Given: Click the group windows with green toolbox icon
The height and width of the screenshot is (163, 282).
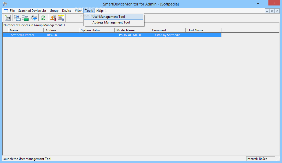Looking at the screenshot, I should [26, 18].
